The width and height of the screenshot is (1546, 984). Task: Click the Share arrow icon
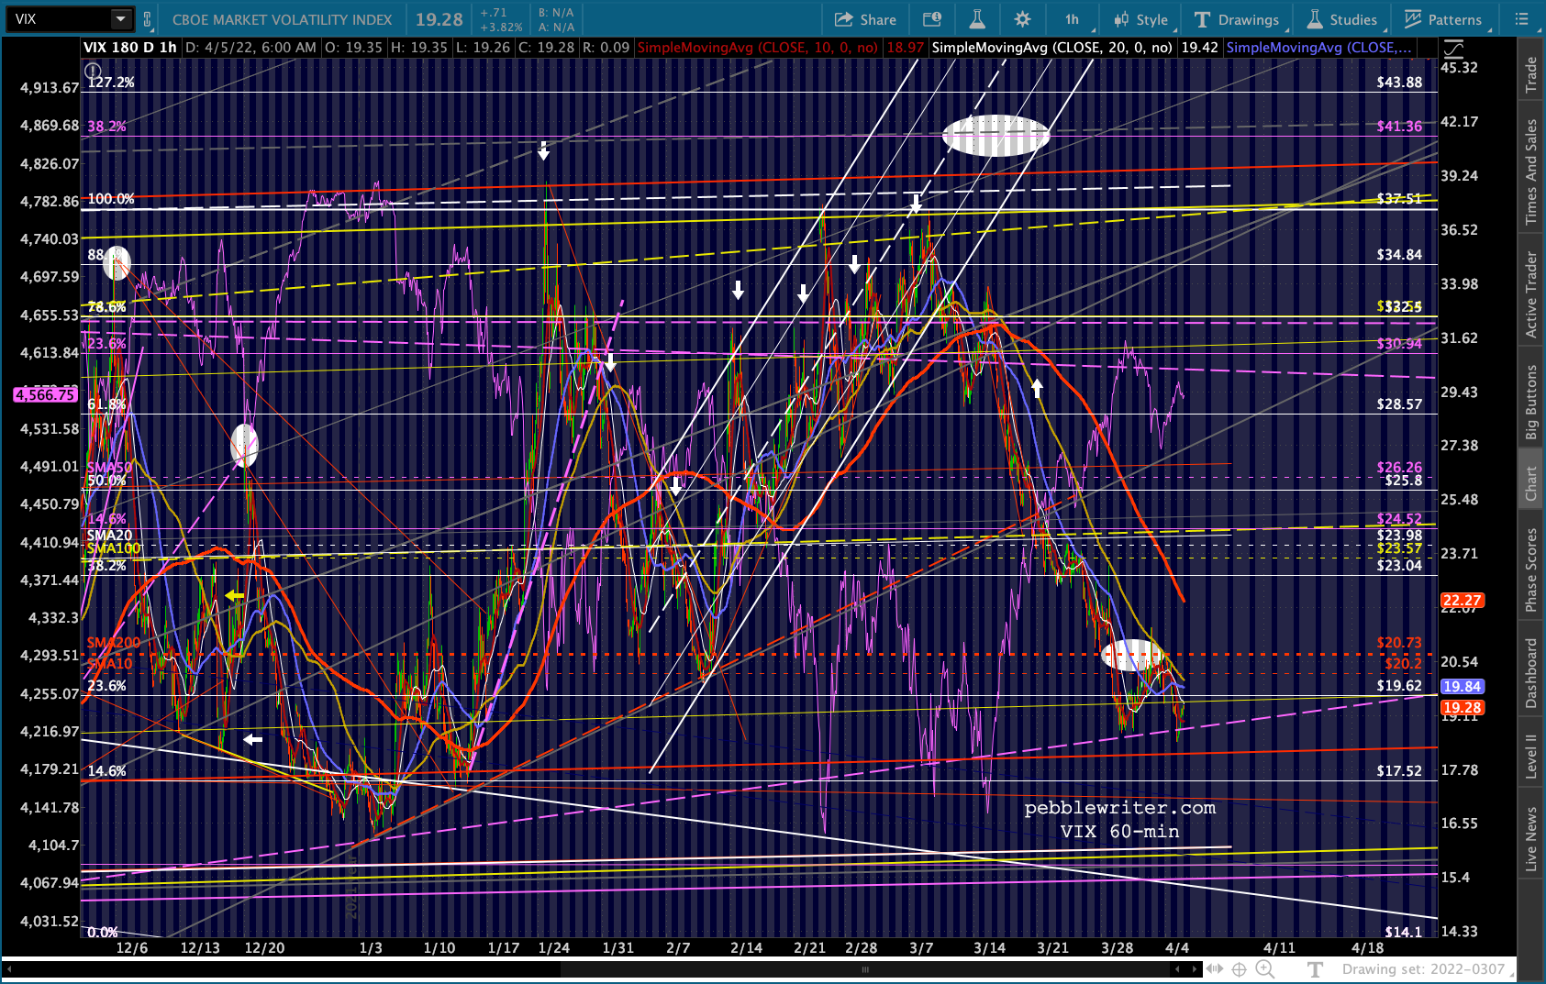point(843,19)
